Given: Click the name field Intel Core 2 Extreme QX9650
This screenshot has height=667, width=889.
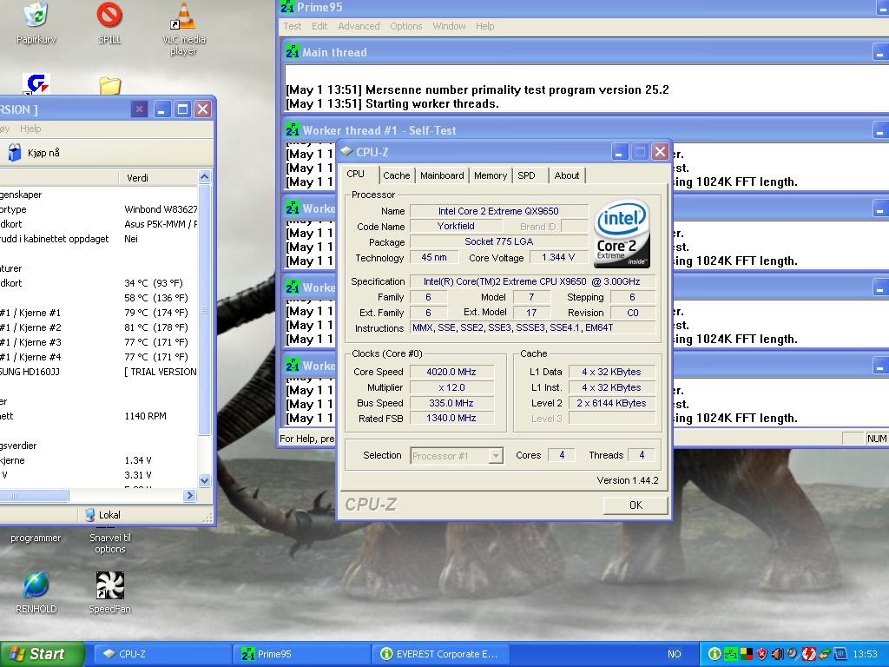Looking at the screenshot, I should click(498, 211).
